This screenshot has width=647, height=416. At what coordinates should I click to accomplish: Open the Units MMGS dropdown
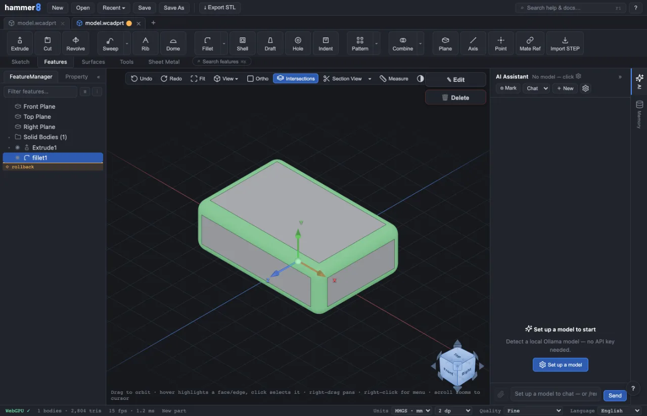click(411, 410)
